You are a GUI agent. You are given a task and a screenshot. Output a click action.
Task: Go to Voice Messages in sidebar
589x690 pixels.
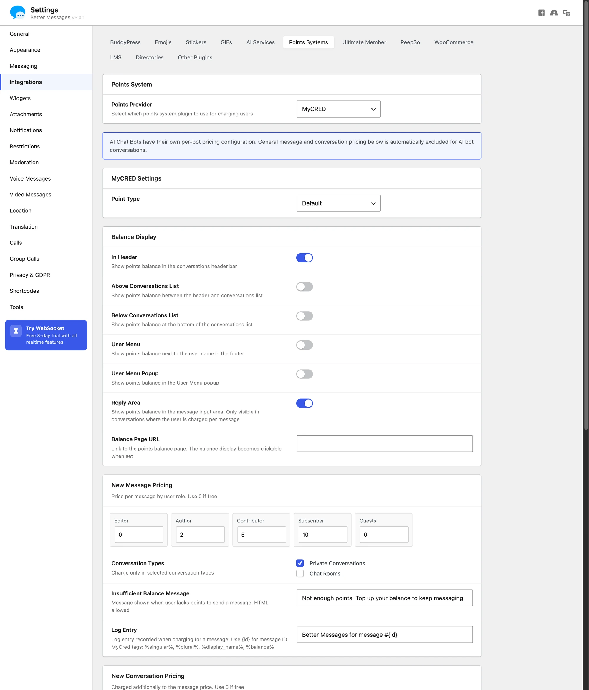tap(46, 178)
